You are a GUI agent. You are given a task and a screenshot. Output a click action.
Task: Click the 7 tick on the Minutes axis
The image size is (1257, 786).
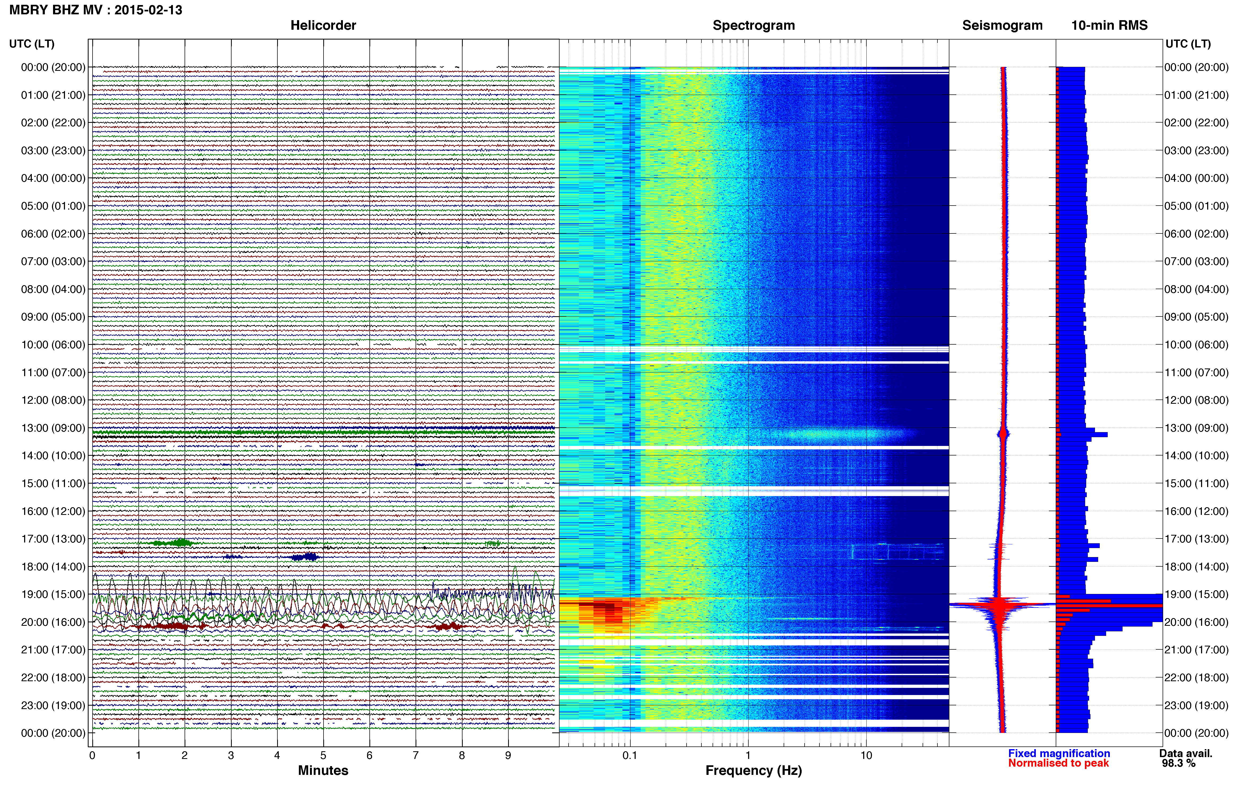[x=416, y=756]
